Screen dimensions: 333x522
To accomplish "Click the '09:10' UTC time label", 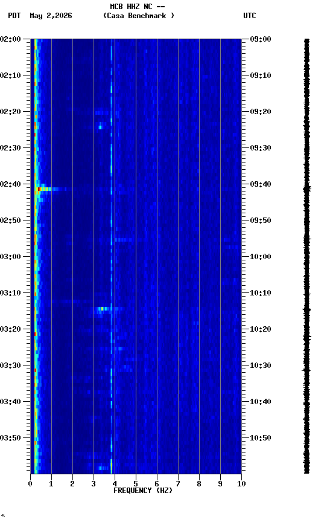I will [x=261, y=76].
